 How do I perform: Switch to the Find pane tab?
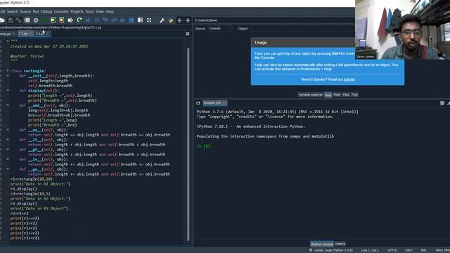[354, 95]
